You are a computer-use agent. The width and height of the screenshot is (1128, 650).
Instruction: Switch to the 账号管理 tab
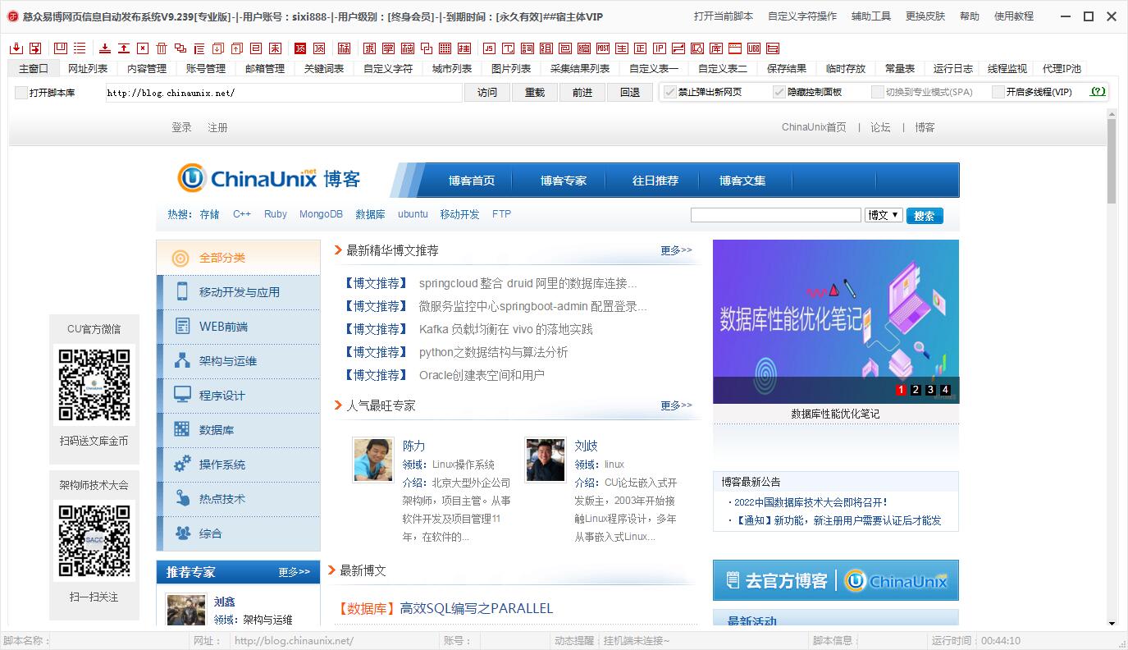[206, 69]
